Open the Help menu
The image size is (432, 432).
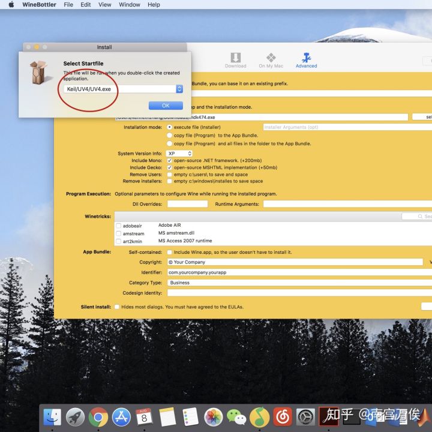(154, 4)
